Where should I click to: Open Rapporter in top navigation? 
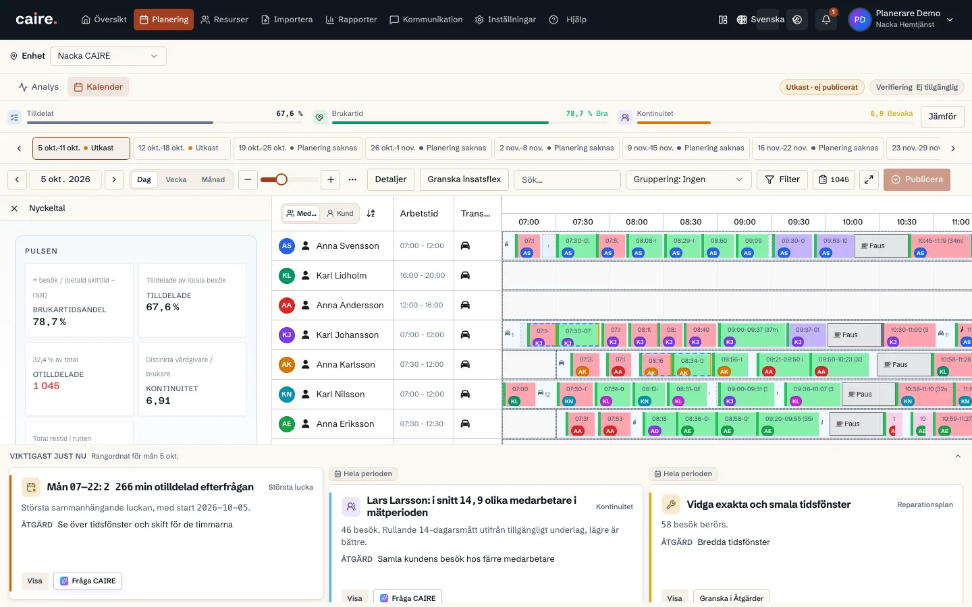[351, 20]
